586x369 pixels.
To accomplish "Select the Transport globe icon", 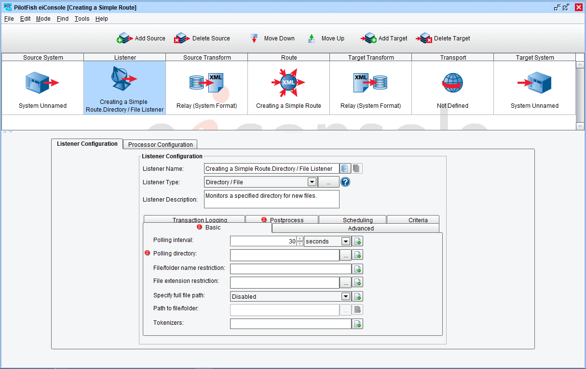I will pyautogui.click(x=452, y=83).
